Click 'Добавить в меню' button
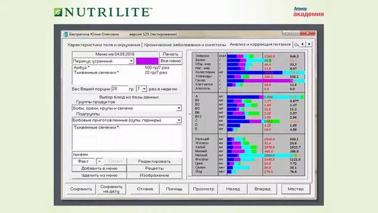The width and height of the screenshot is (378, 213). point(99,168)
